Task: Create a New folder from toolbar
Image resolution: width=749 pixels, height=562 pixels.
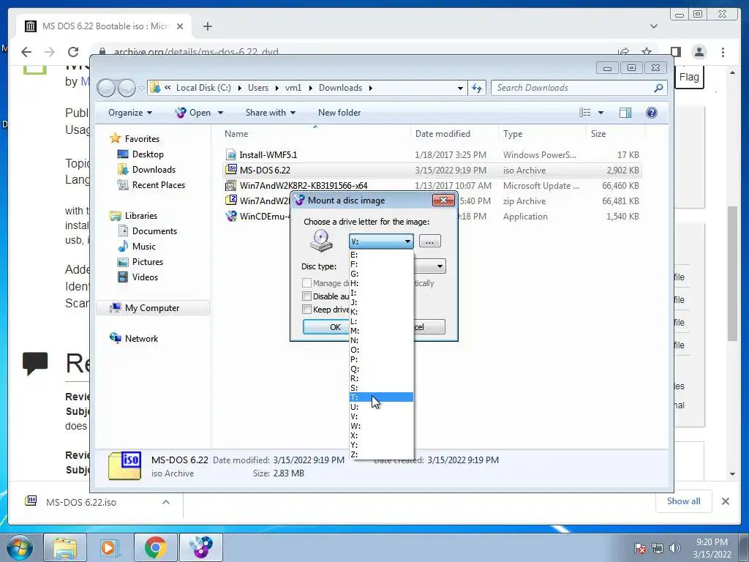Action: pos(339,113)
